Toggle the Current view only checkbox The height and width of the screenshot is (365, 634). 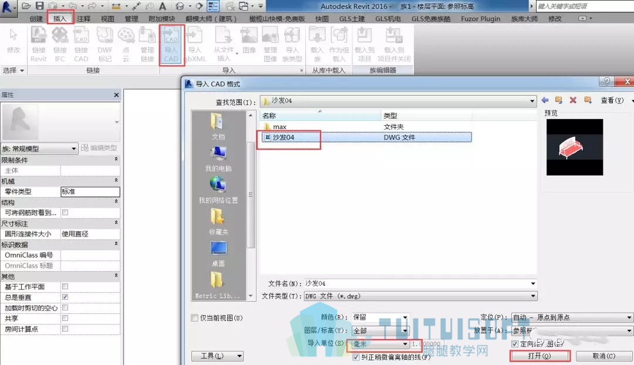point(194,317)
